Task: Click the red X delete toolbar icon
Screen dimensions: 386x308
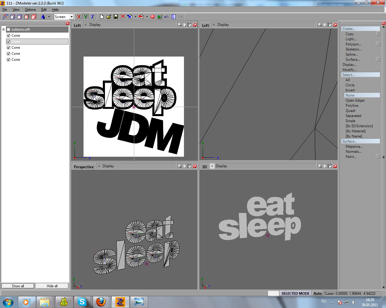Action: coord(123,17)
